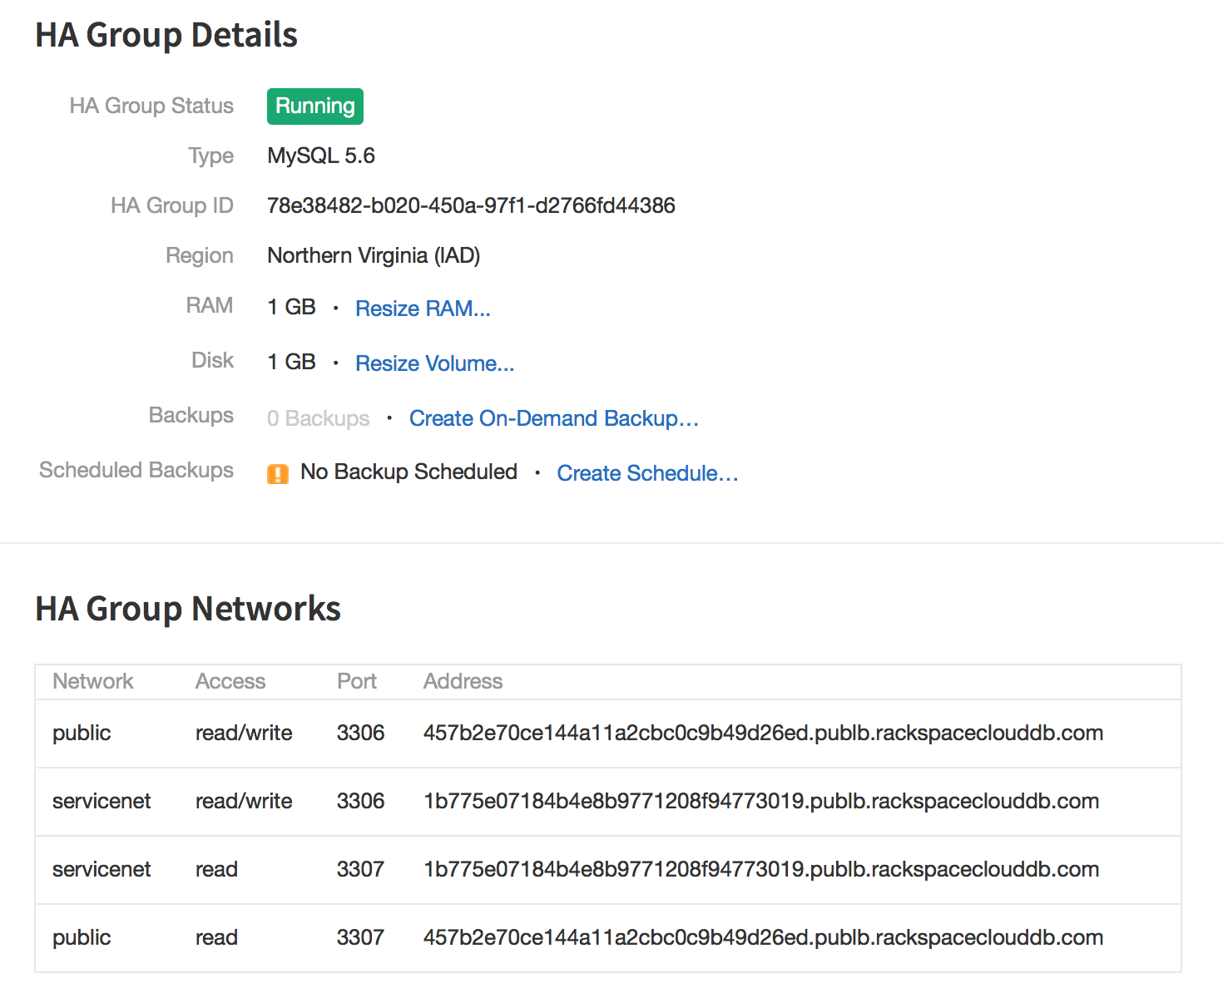Click the HA Group Networks heading
Viewport: 1223px width, 993px height.
(x=188, y=609)
